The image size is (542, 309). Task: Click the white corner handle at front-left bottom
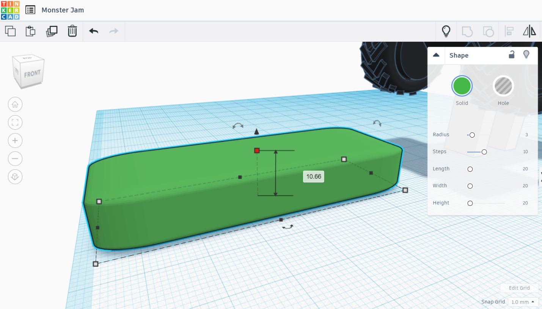tap(96, 264)
